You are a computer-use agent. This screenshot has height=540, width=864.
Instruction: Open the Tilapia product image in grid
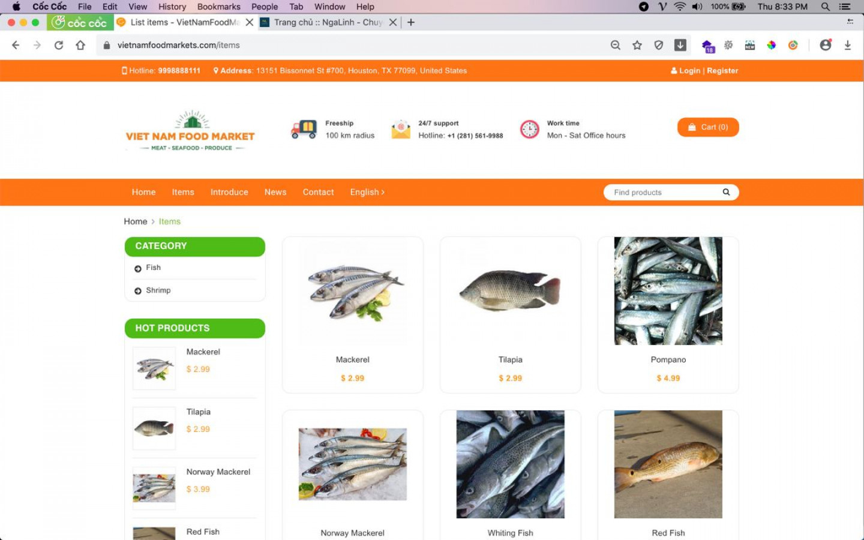click(511, 291)
